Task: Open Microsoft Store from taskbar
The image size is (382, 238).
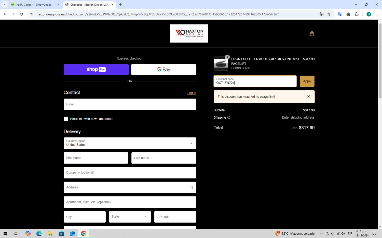Action: pyautogui.click(x=61, y=234)
